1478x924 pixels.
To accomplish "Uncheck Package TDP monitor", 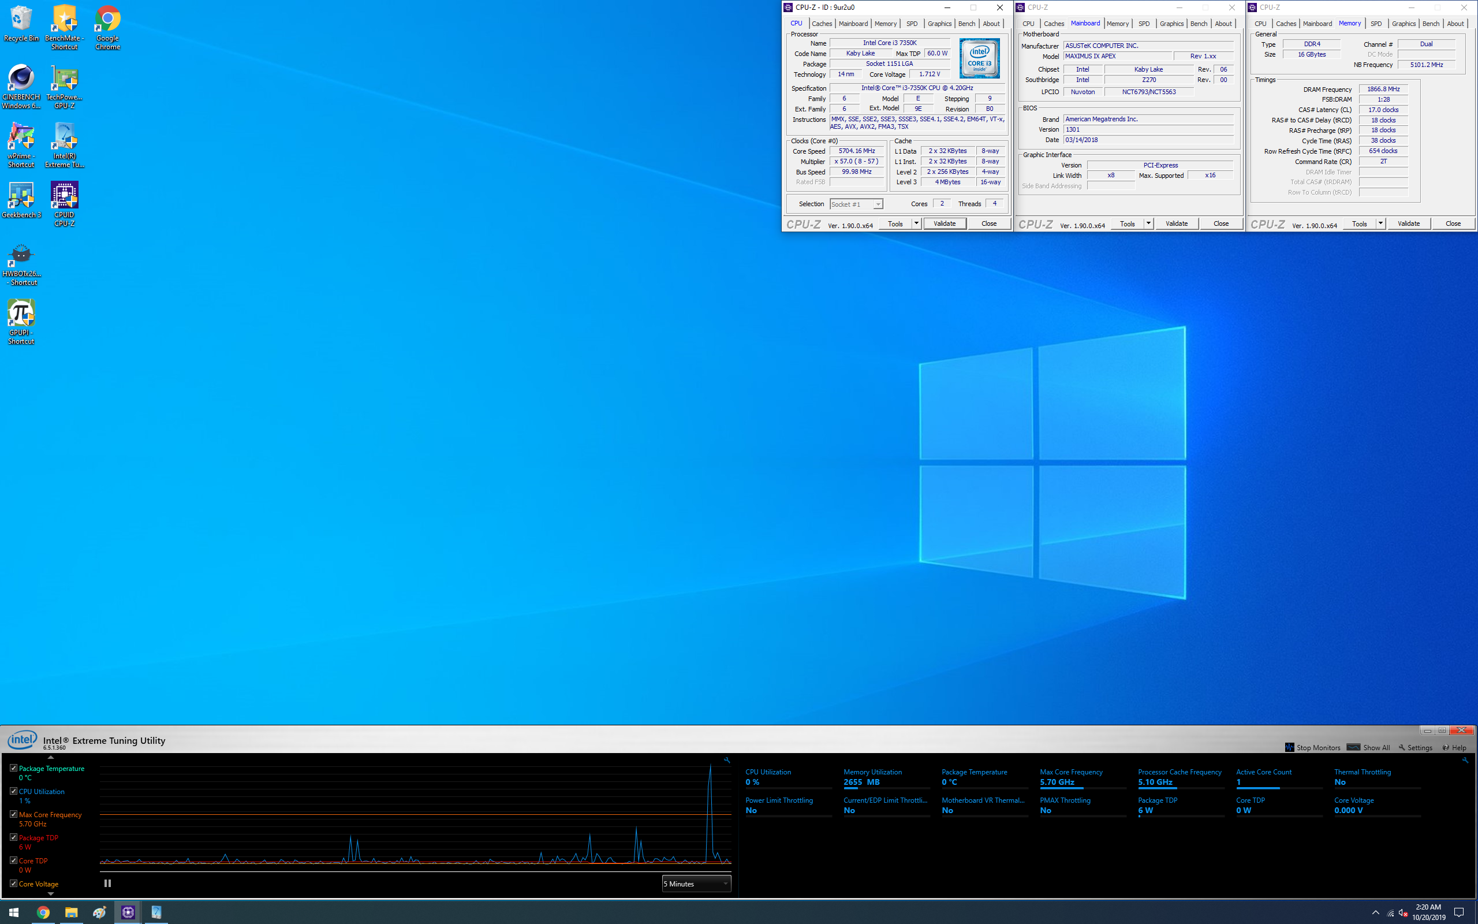I will click(x=13, y=837).
